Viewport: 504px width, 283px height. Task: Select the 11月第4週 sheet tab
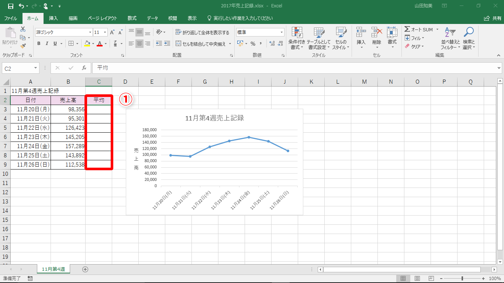[x=53, y=269]
